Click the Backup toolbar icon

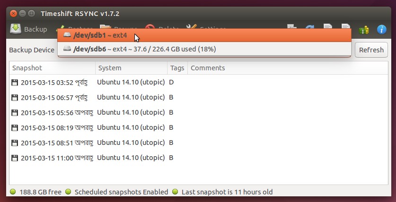click(x=16, y=29)
